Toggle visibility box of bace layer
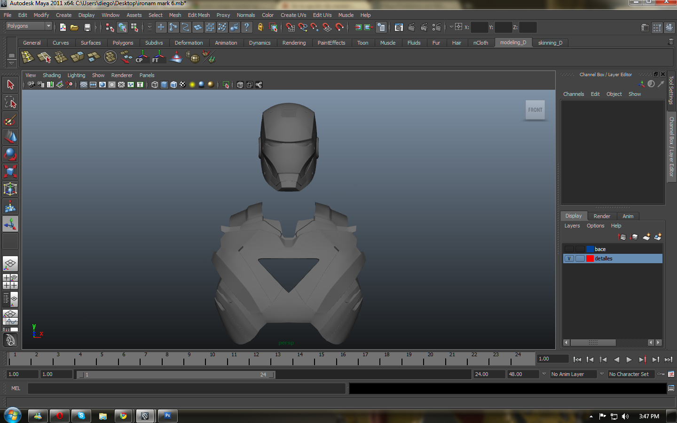The height and width of the screenshot is (423, 677). pos(569,249)
